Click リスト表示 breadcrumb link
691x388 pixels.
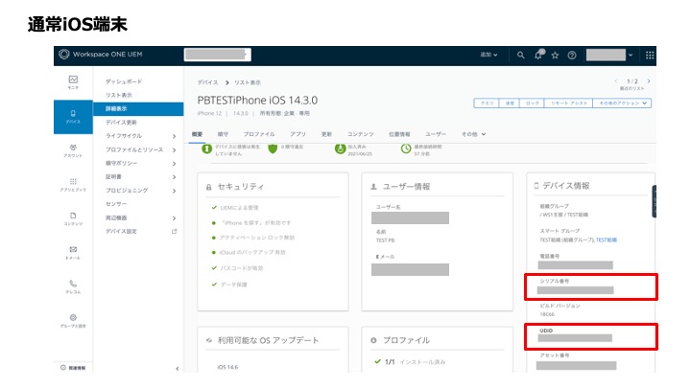[x=248, y=82]
